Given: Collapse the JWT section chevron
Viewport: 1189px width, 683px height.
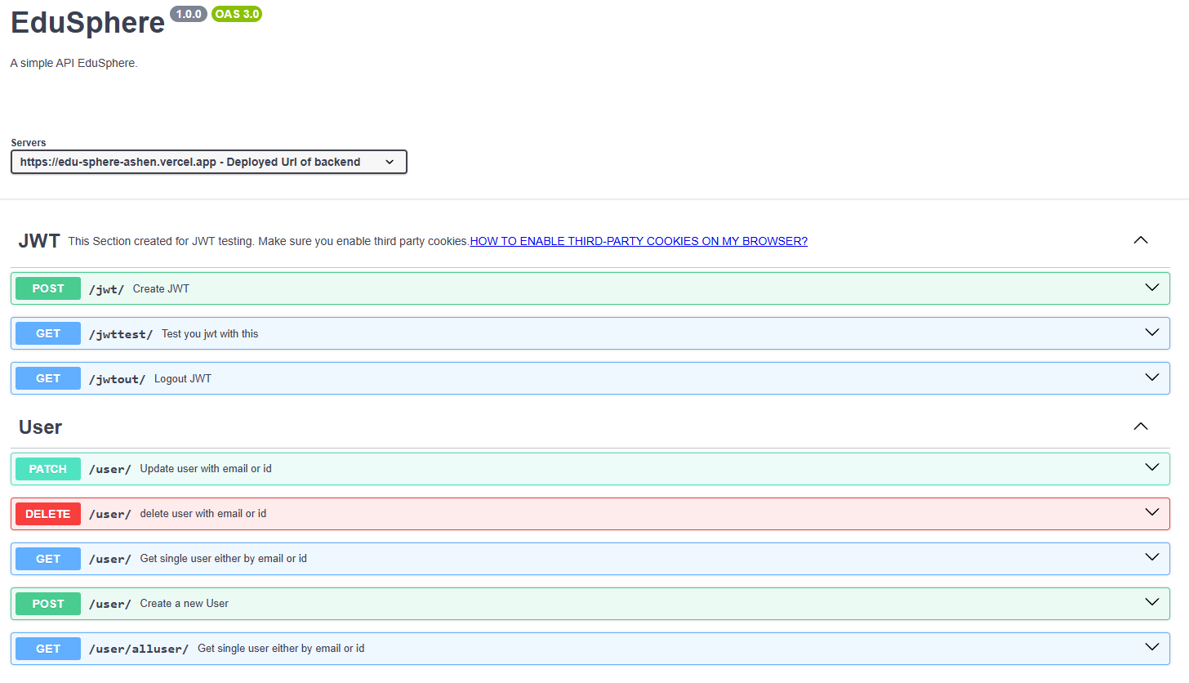Looking at the screenshot, I should coord(1141,240).
